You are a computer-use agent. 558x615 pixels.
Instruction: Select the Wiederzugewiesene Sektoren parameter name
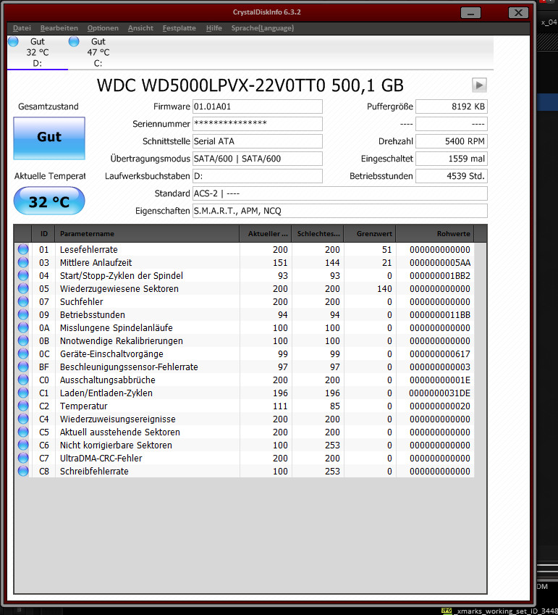tap(119, 289)
